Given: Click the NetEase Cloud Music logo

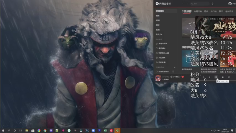Looking at the screenshot, I should (163, 4).
